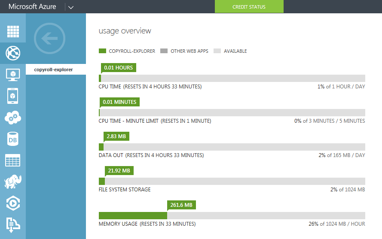Screen dimensions: 382x239
Task: Click the CPU TIME hourly progress bar
Action: pos(232,79)
